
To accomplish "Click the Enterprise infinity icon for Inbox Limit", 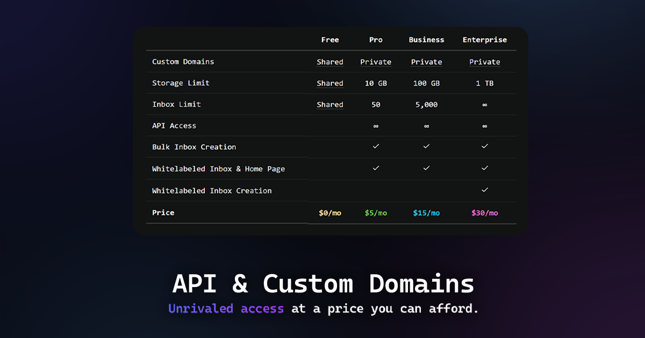I will coord(485,105).
